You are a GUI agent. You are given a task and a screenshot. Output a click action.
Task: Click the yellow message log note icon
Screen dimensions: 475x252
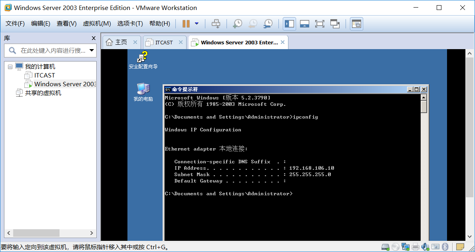click(460, 247)
